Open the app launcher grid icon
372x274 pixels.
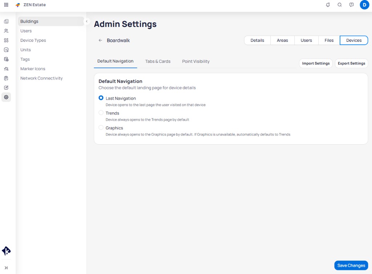(x=6, y=5)
